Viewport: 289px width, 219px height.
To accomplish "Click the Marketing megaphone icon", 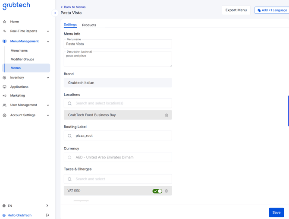I will (4, 95).
